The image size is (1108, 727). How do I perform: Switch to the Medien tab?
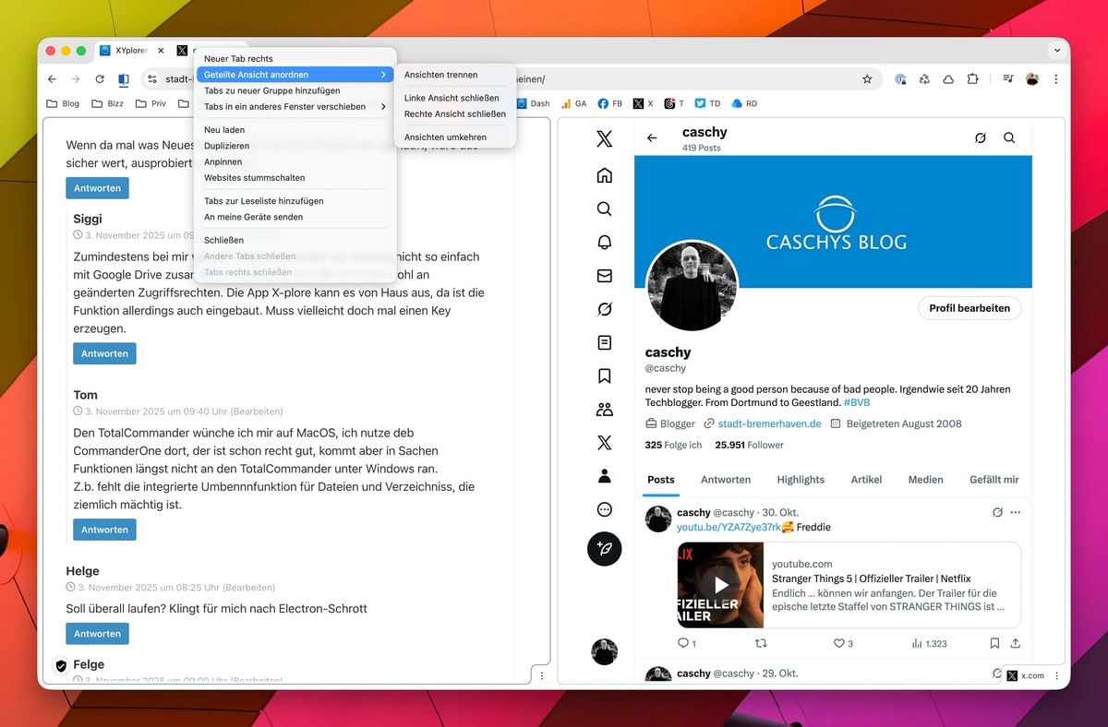[x=925, y=480]
